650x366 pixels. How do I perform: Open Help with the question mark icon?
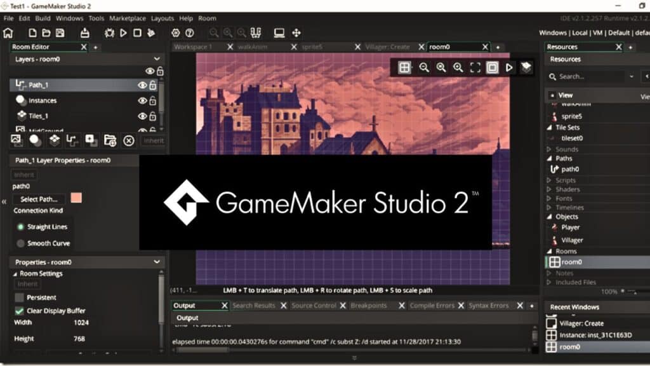pos(189,33)
